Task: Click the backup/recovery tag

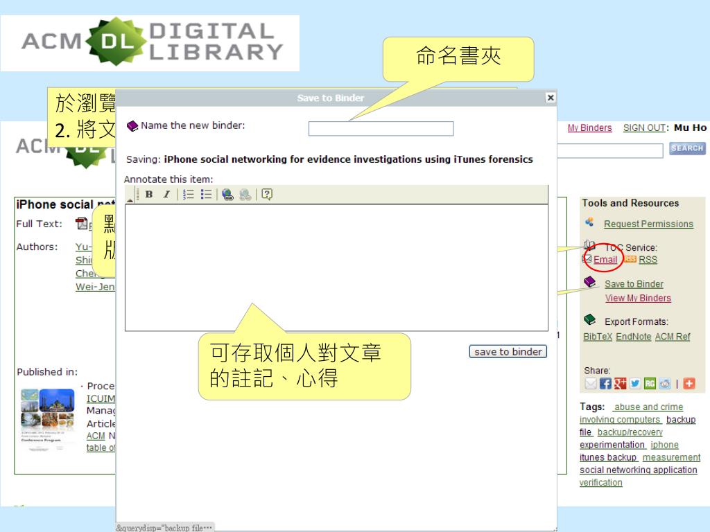Action: point(630,432)
